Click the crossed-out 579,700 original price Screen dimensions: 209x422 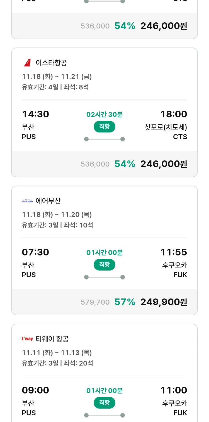[x=95, y=302]
